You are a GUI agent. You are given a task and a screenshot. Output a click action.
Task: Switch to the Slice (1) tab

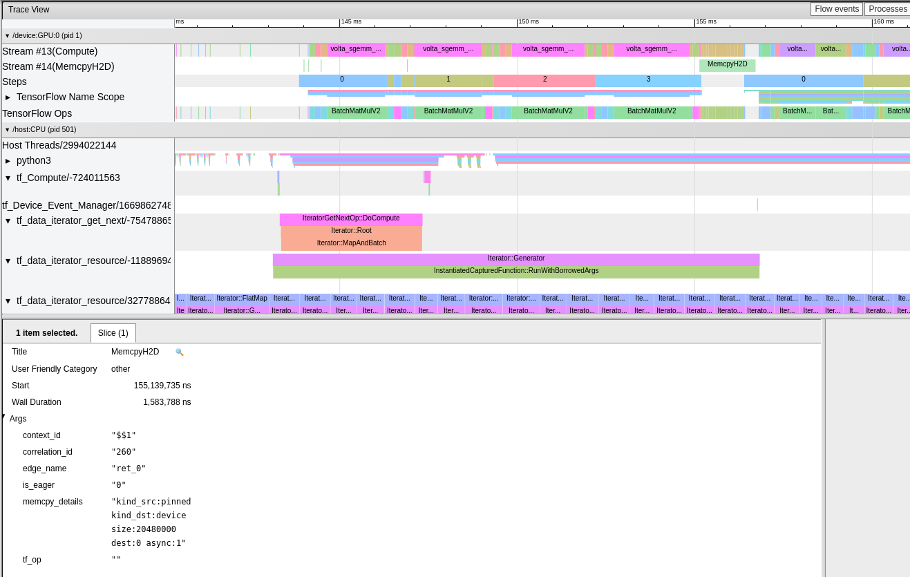(113, 332)
